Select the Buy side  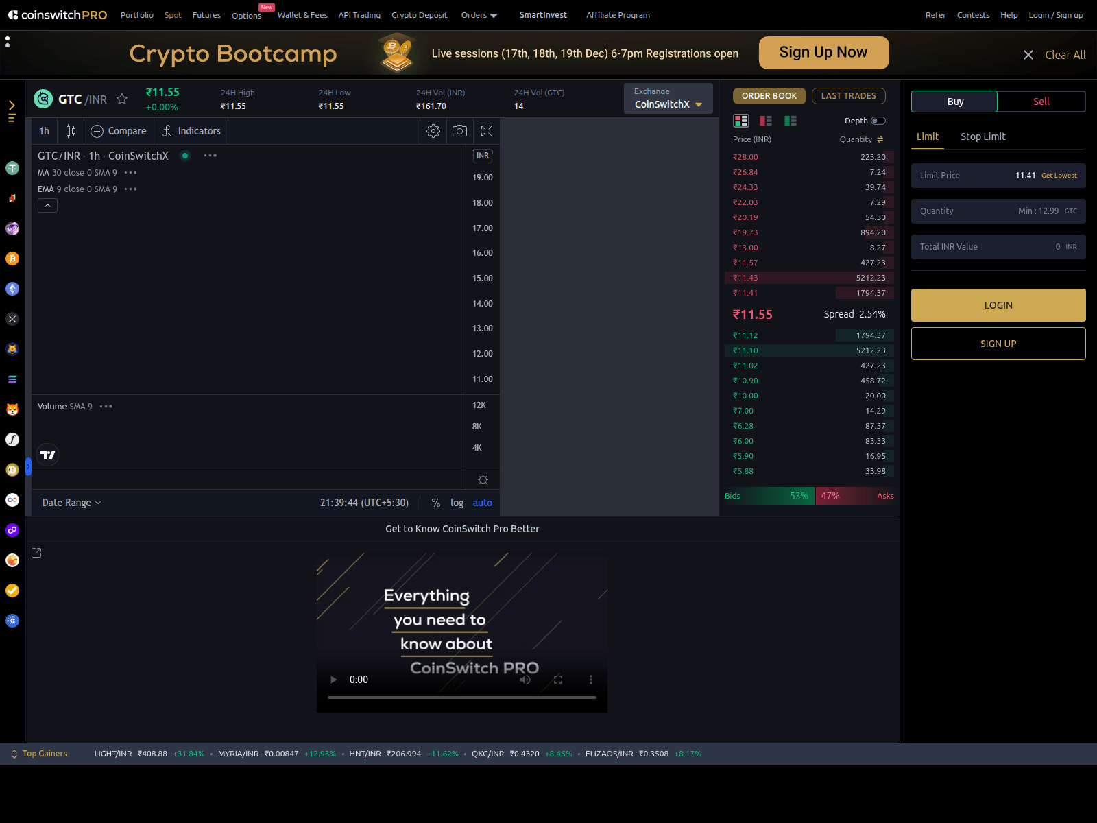[x=954, y=102]
